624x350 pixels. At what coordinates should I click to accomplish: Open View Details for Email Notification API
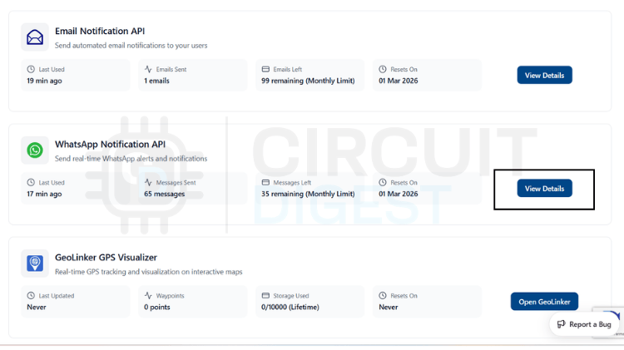click(544, 75)
